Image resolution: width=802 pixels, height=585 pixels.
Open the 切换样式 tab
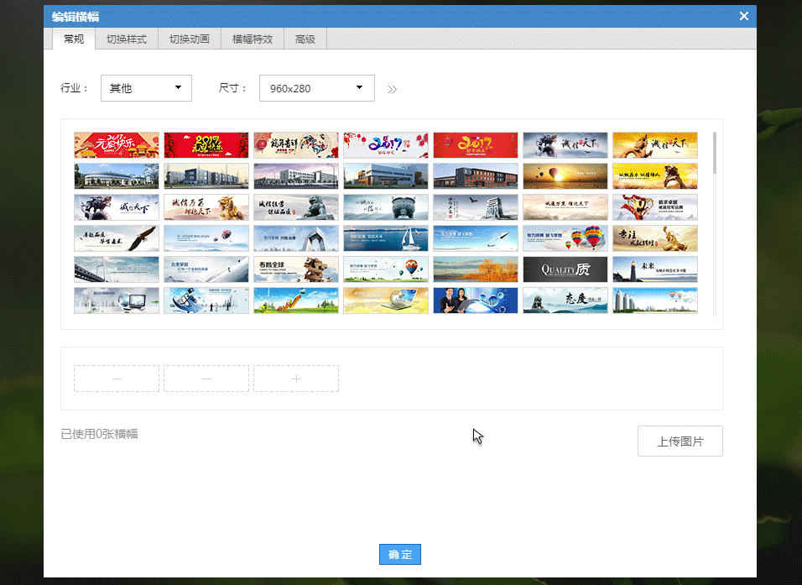click(127, 39)
